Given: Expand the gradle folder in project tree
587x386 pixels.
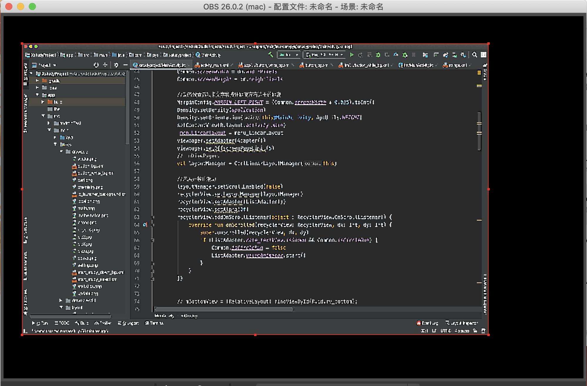Looking at the screenshot, I should click(x=37, y=80).
